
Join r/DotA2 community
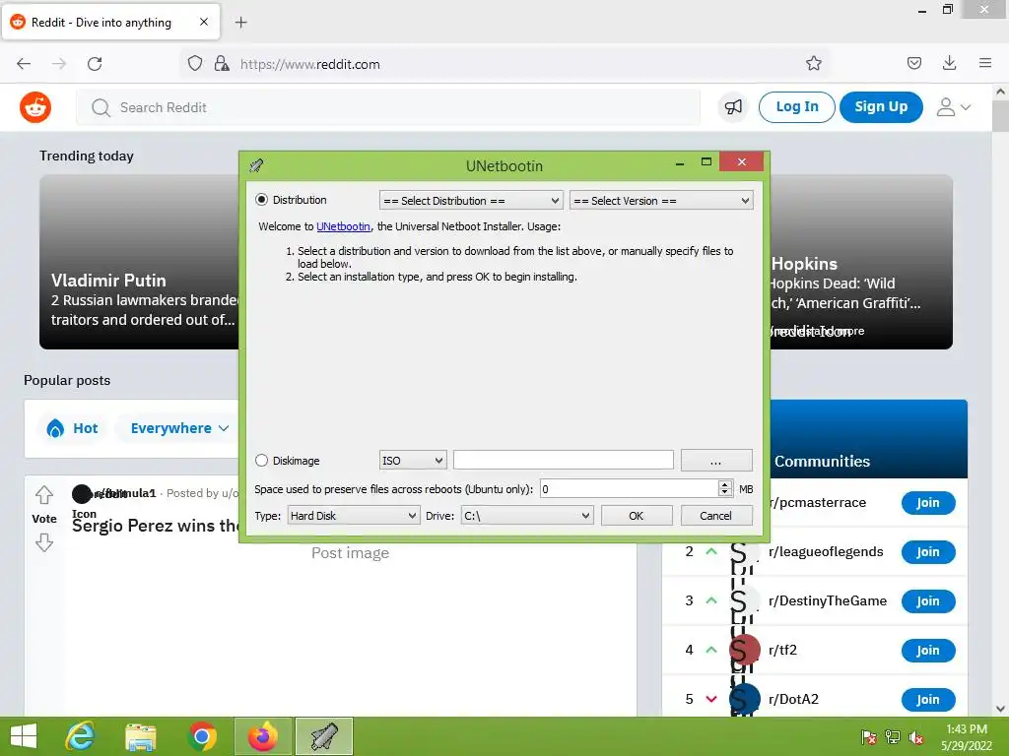click(928, 700)
